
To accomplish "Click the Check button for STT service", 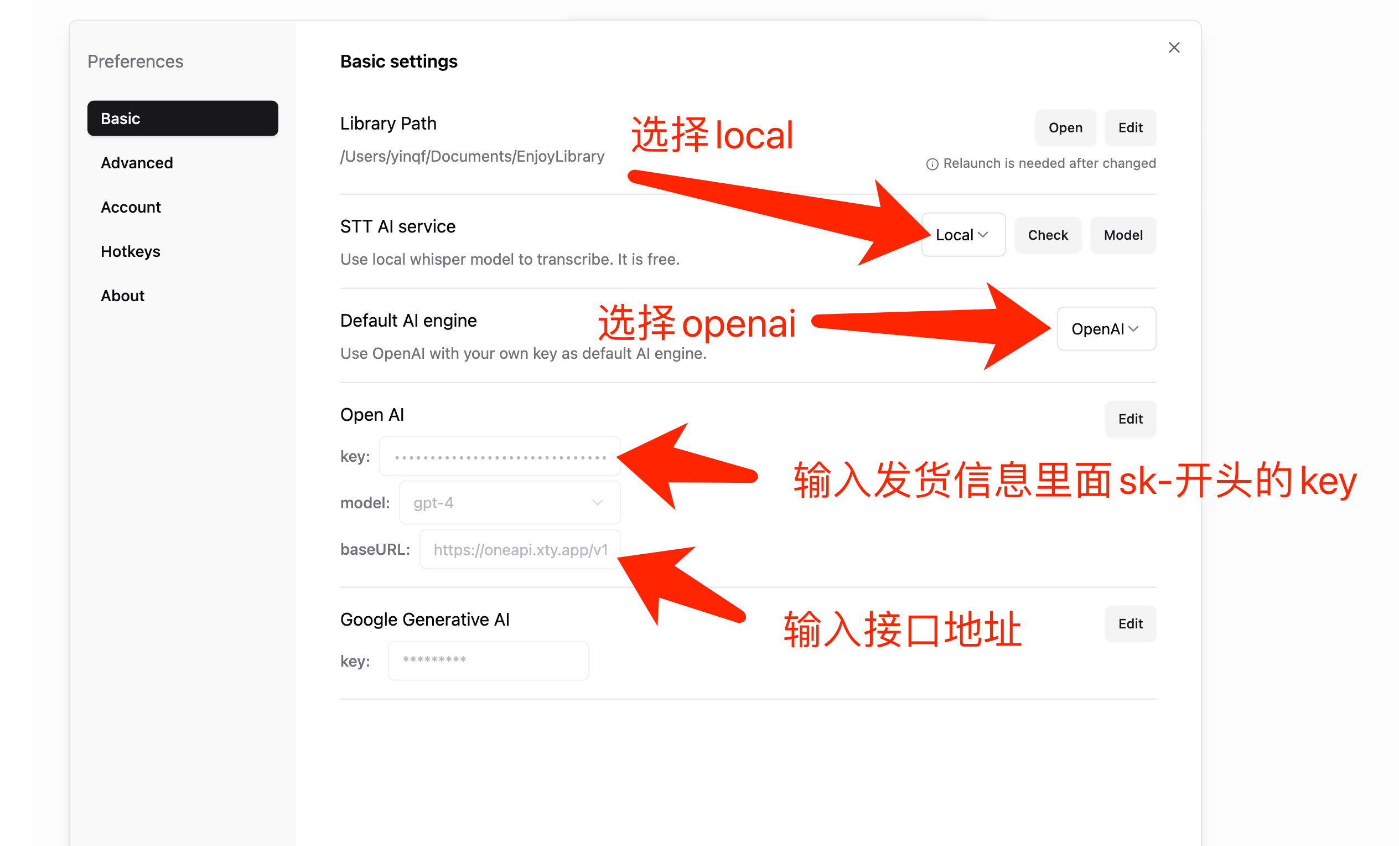I will pyautogui.click(x=1047, y=235).
